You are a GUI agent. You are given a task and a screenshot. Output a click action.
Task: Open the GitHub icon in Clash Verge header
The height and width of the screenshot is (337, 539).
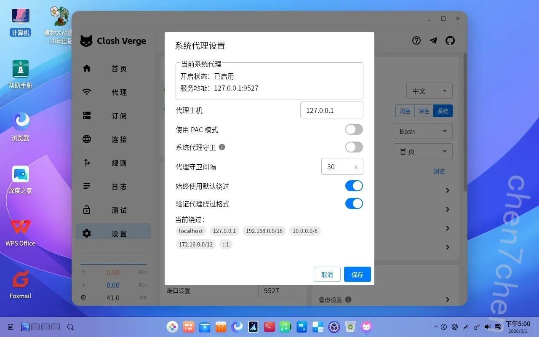(450, 40)
